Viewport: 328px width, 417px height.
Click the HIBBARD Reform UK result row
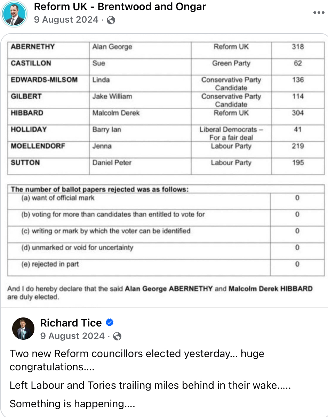point(166,113)
